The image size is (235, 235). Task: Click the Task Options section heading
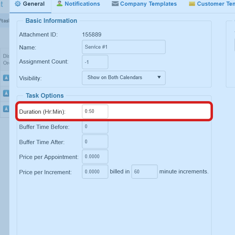(45, 96)
